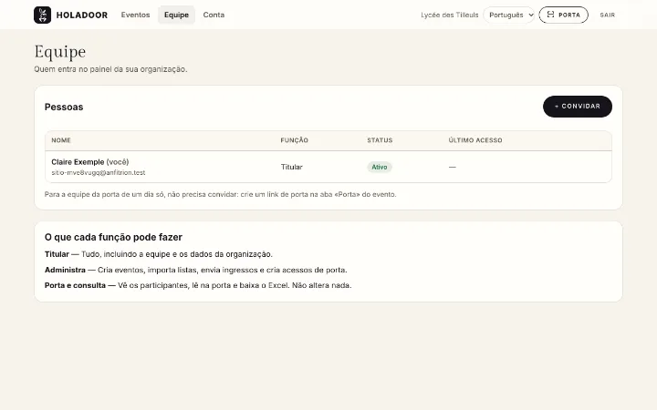The height and width of the screenshot is (410, 657).
Task: Click the Ativo status badge
Action: point(380,167)
